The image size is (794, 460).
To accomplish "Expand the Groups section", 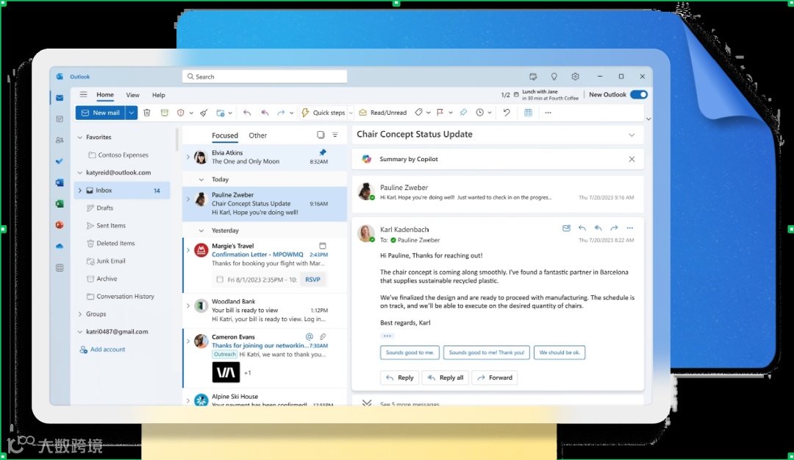I will pos(80,314).
